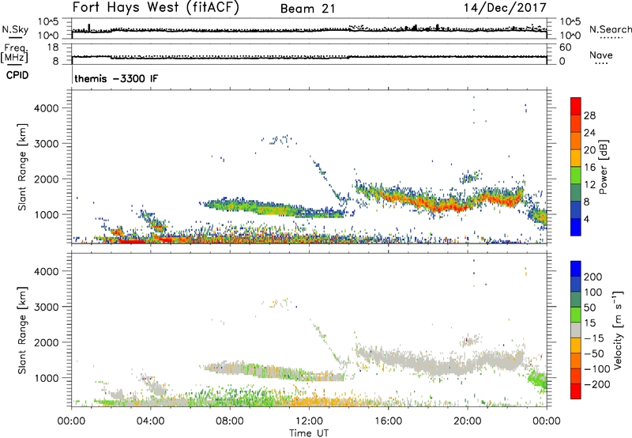Click the "200" velocity colorbar label
This screenshot has height=438, width=632.
coord(593,277)
